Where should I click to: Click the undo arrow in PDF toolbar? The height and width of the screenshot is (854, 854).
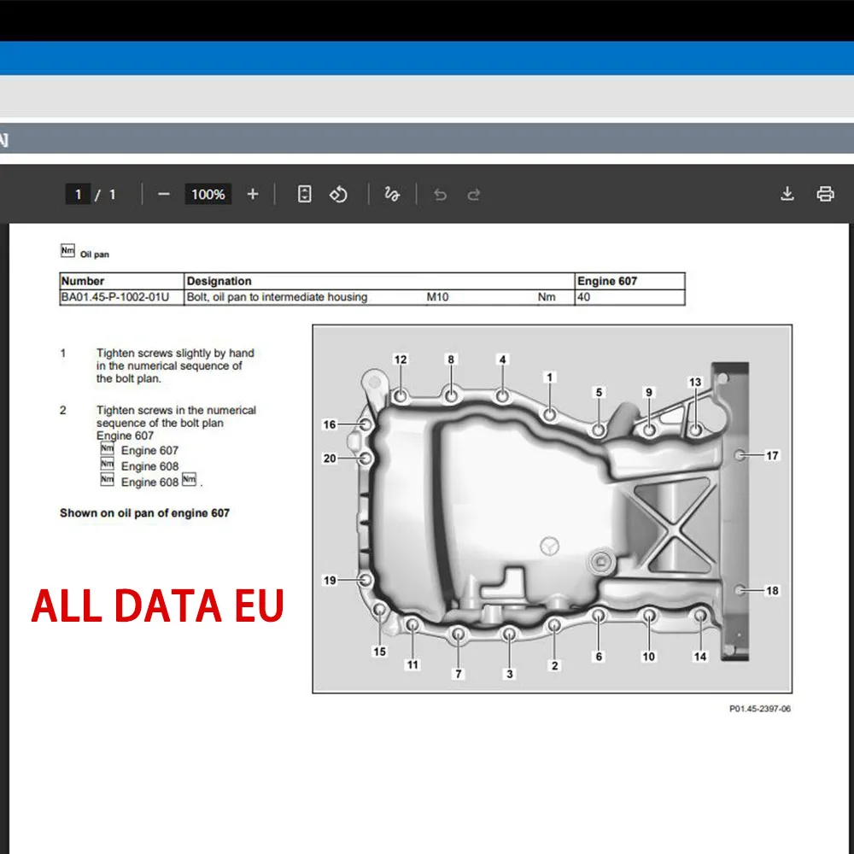pyautogui.click(x=440, y=195)
